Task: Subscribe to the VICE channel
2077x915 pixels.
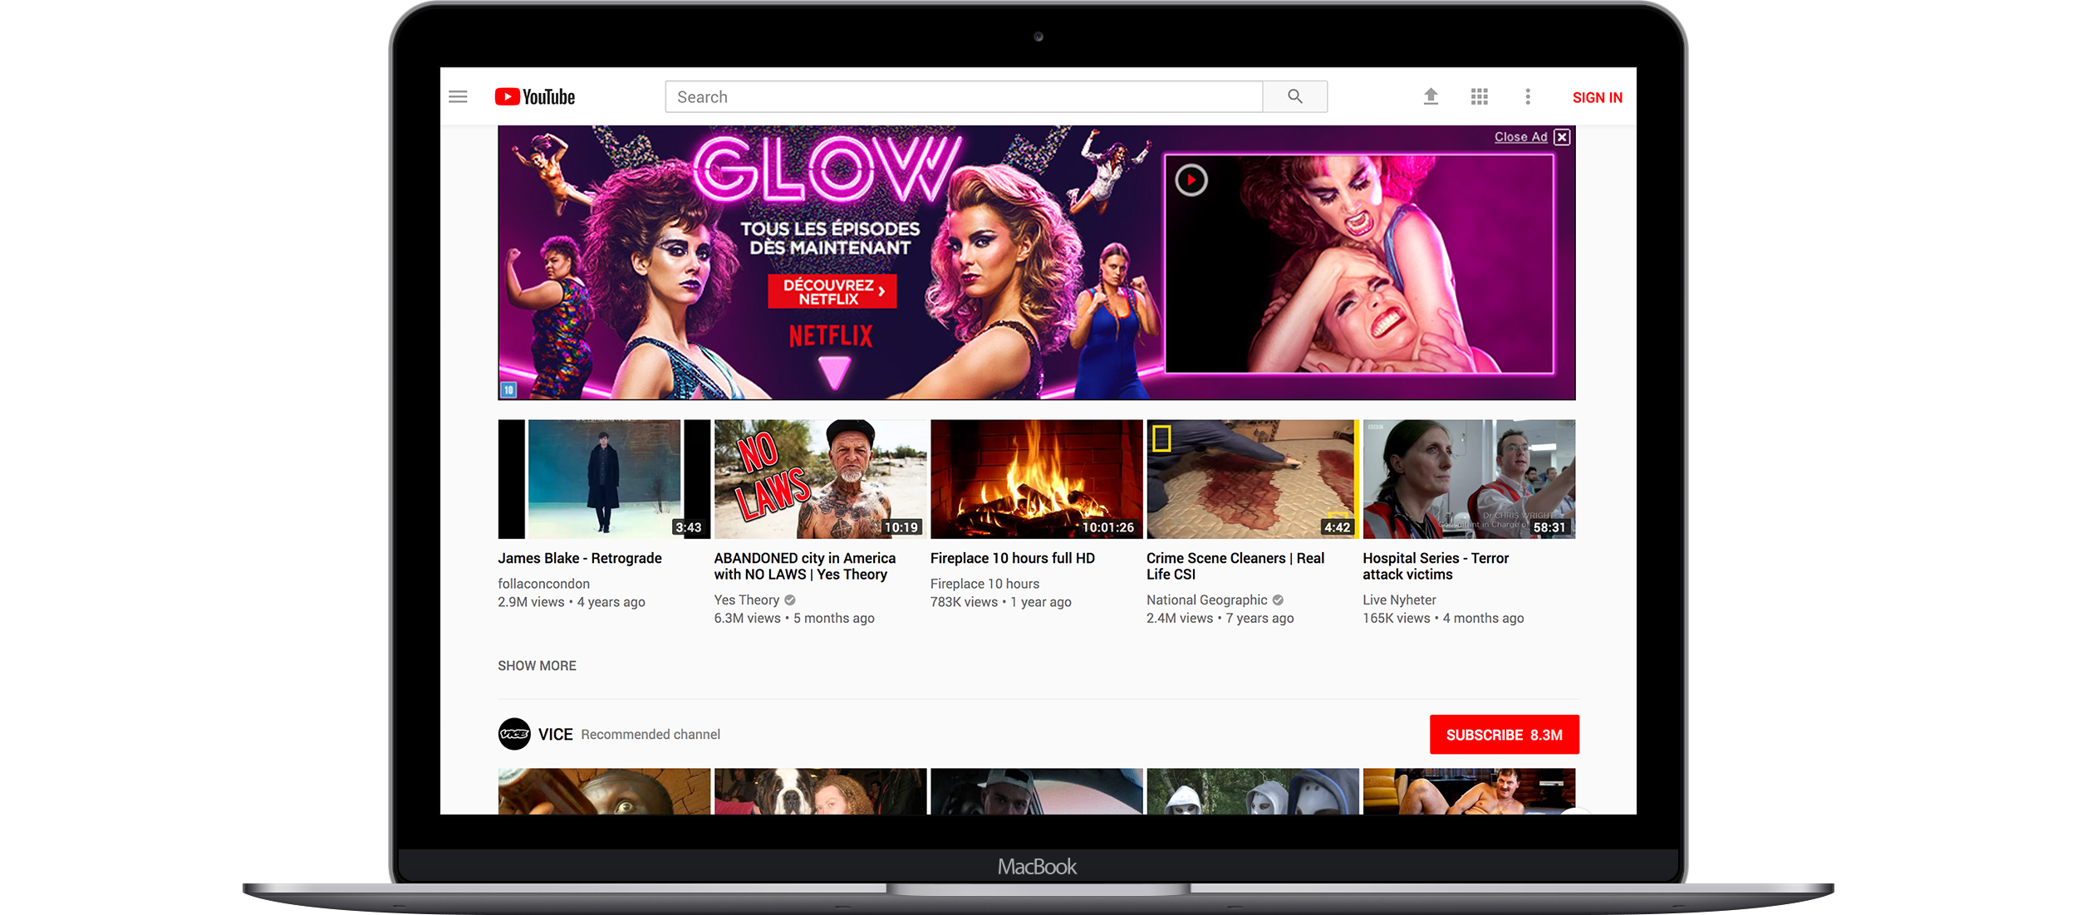Action: [1504, 735]
